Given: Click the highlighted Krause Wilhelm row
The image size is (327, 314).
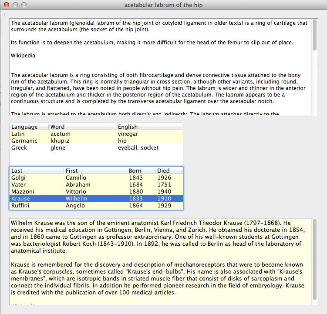Looking at the screenshot, I should pyautogui.click(x=96, y=198).
